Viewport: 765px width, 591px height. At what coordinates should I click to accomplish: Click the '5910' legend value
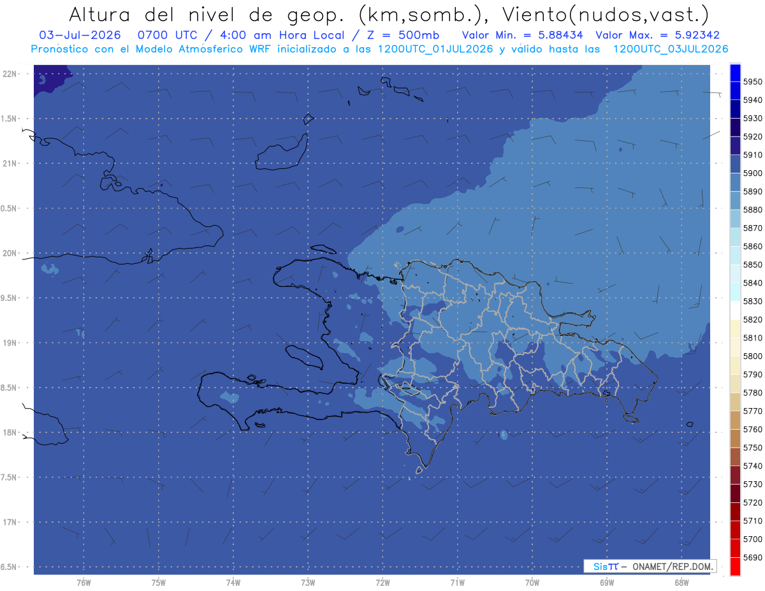[753, 155]
